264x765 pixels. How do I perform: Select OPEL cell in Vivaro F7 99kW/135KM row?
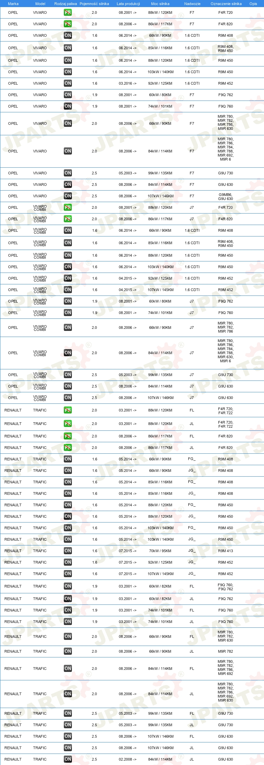tap(13, 173)
